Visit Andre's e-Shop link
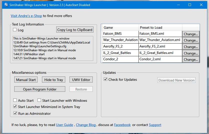 [26, 16]
